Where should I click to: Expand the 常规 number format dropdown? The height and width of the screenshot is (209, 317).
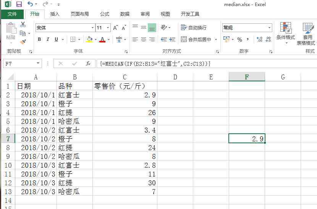pyautogui.click(x=269, y=28)
